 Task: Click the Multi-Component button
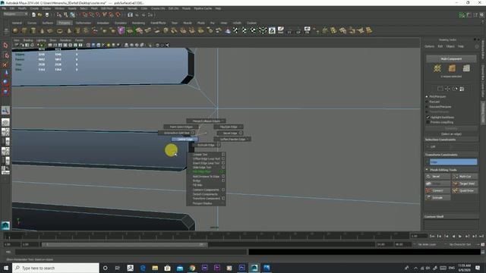(x=451, y=59)
